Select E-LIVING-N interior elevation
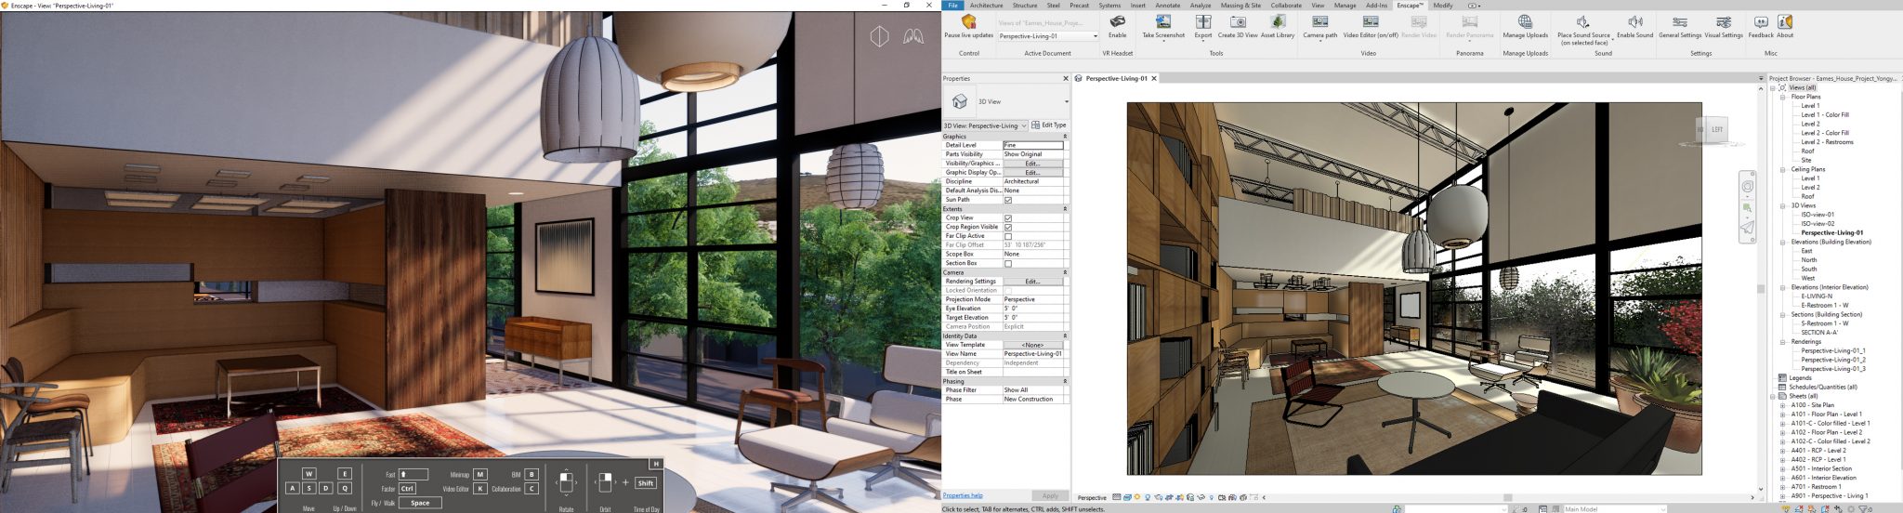 pyautogui.click(x=1817, y=296)
